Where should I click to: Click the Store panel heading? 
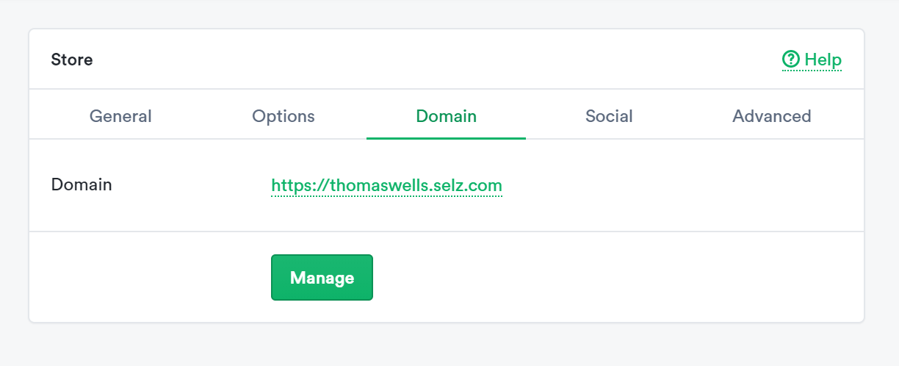(x=72, y=60)
